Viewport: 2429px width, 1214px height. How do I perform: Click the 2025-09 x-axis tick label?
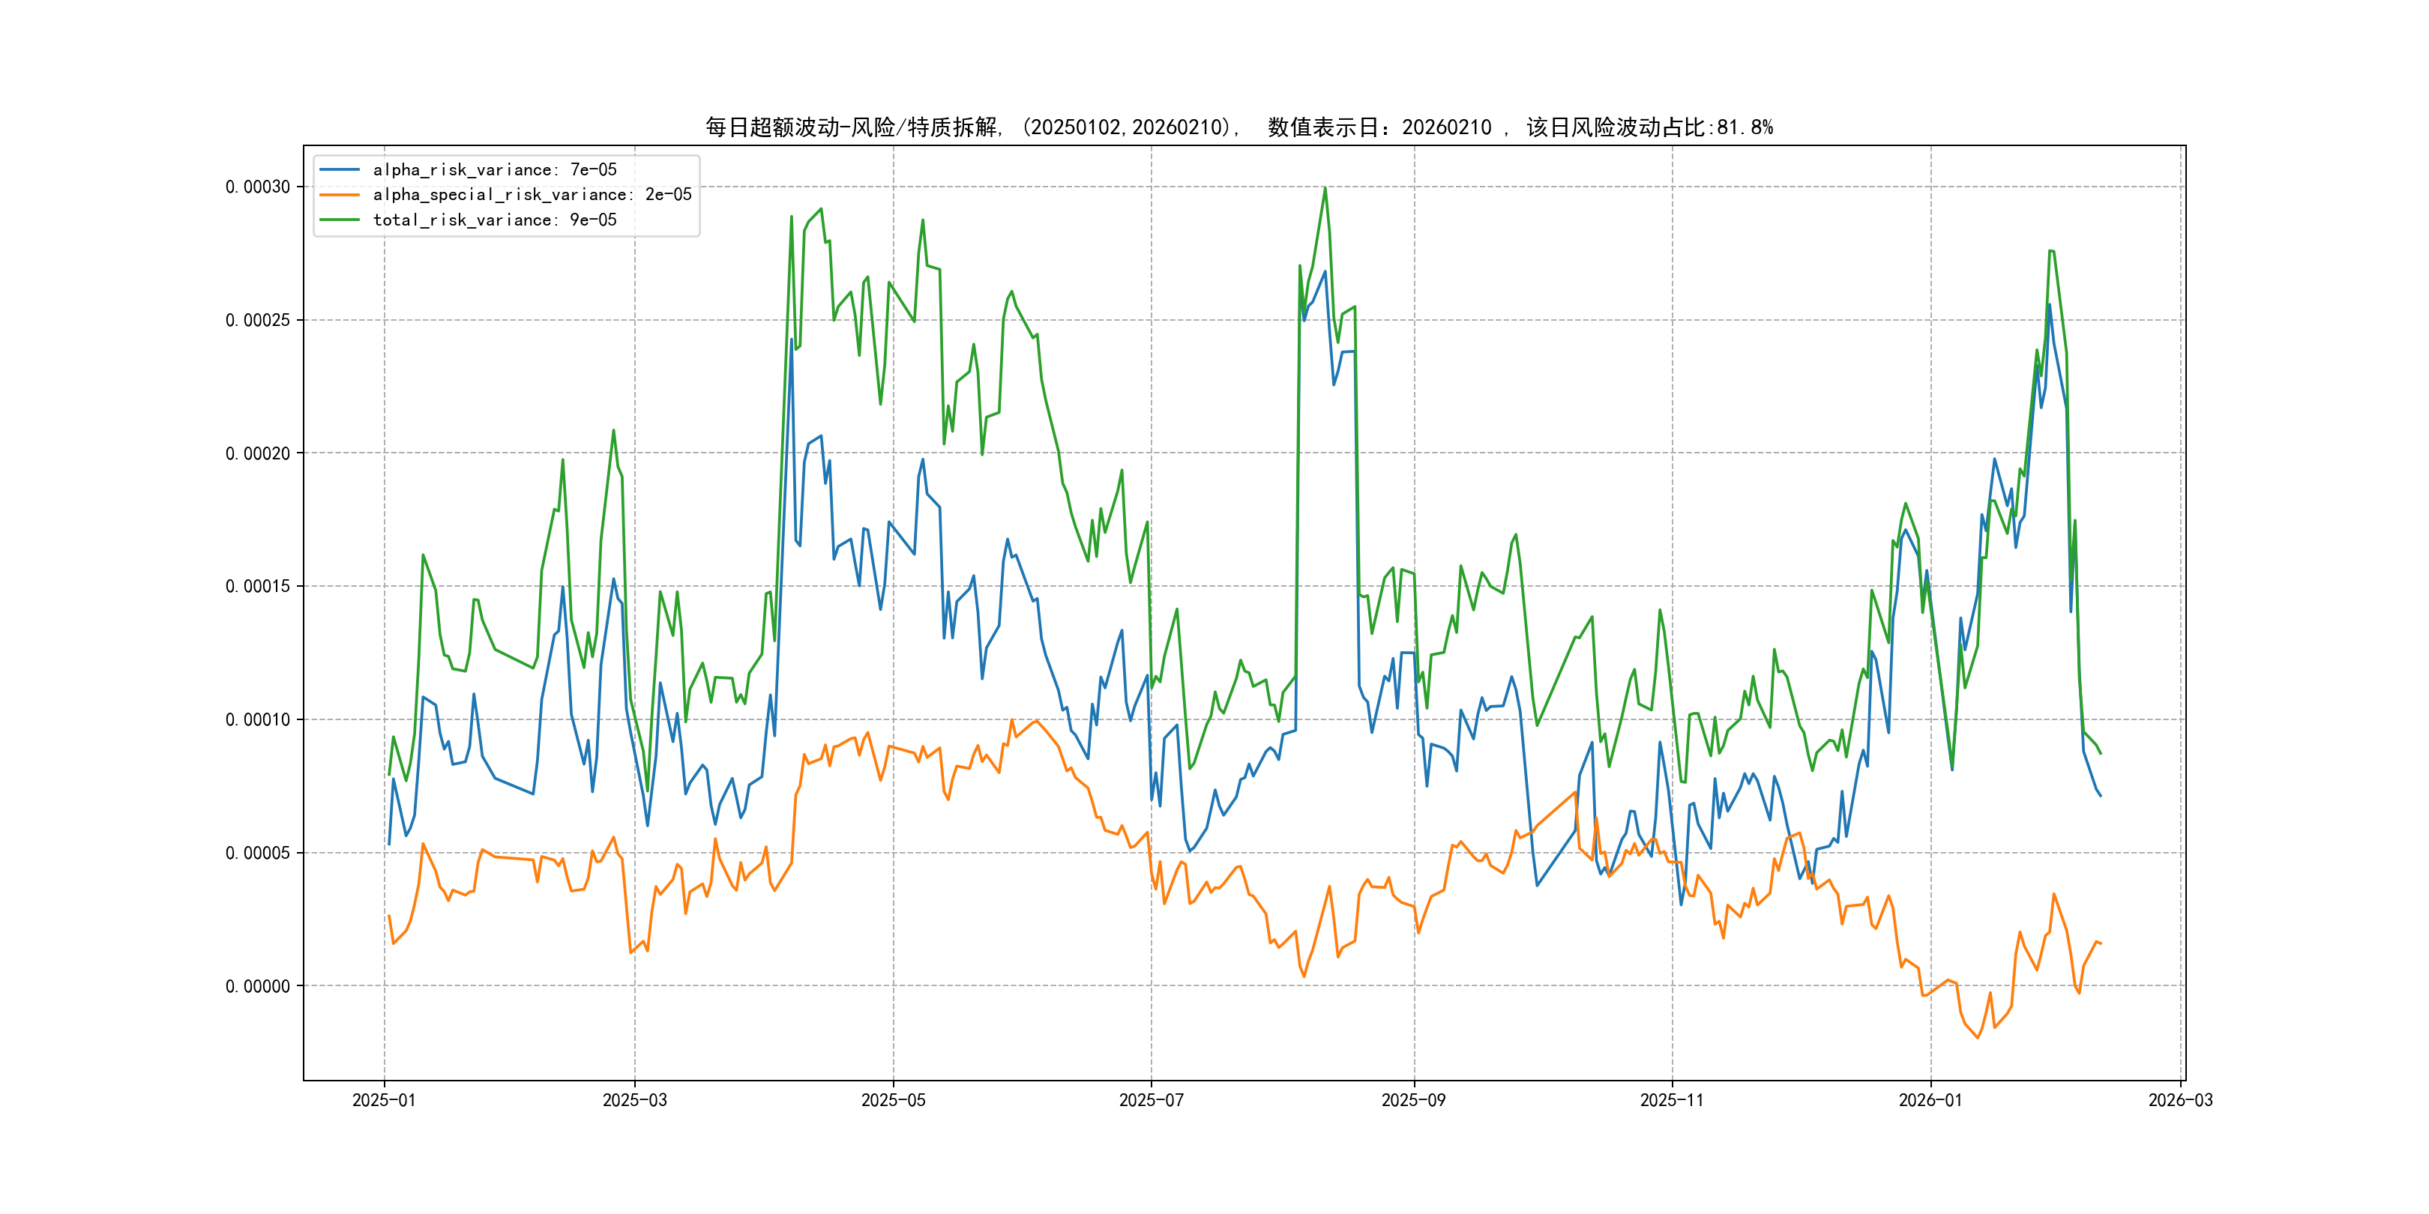click(1413, 1100)
